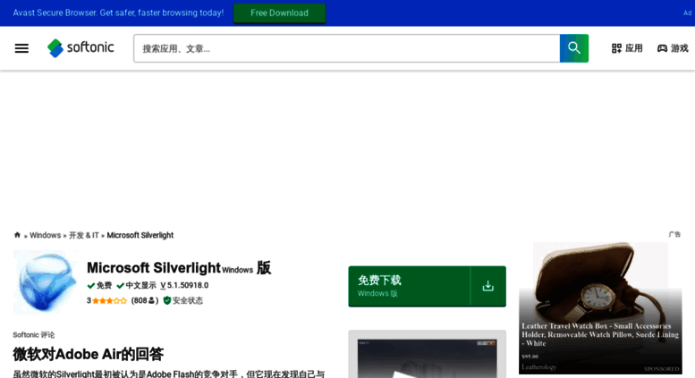Image resolution: width=695 pixels, height=378 pixels.
Task: Open the Leather Travel Watch Box ad
Action: (600, 308)
